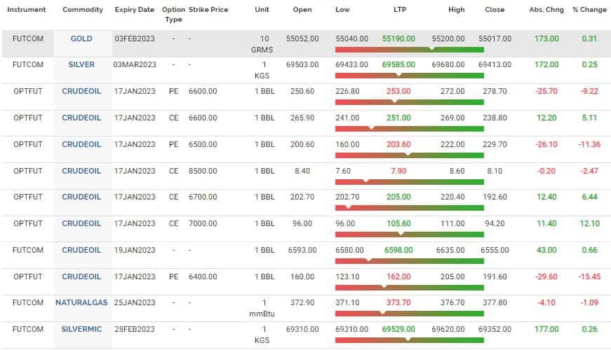Sort by the Commodity column header
611x350 pixels.
83,9
